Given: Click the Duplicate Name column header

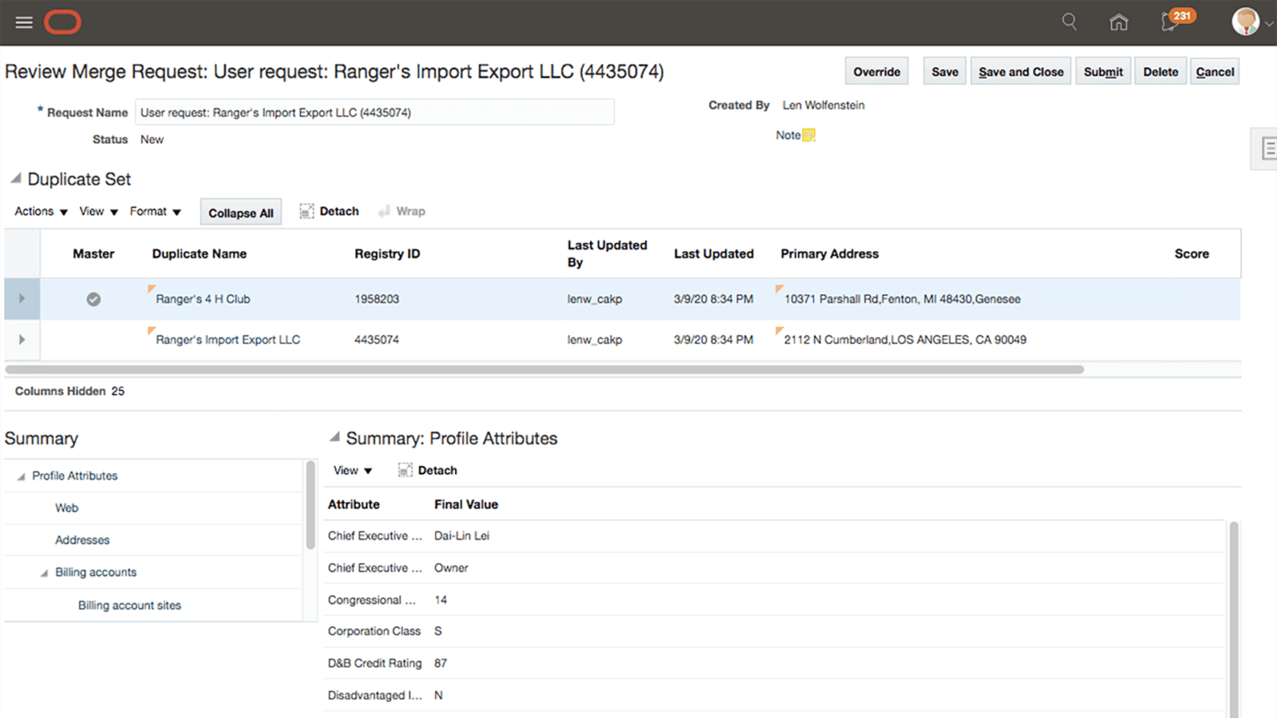Looking at the screenshot, I should point(200,254).
